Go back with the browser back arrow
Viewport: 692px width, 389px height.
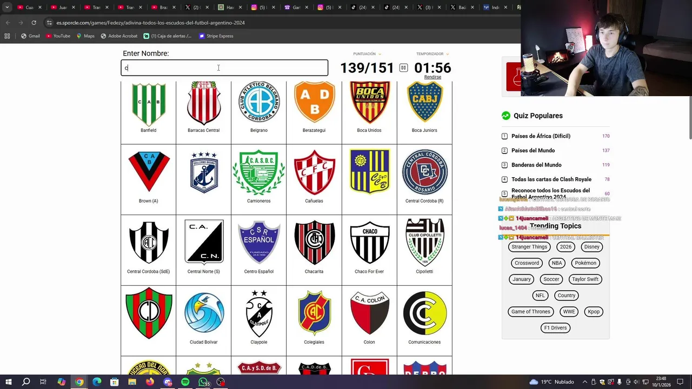tap(8, 23)
